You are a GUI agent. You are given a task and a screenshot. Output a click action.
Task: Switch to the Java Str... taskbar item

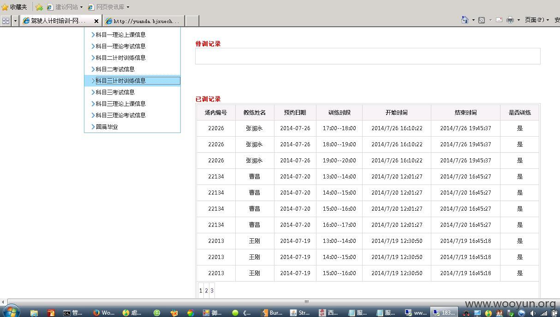(x=300, y=312)
